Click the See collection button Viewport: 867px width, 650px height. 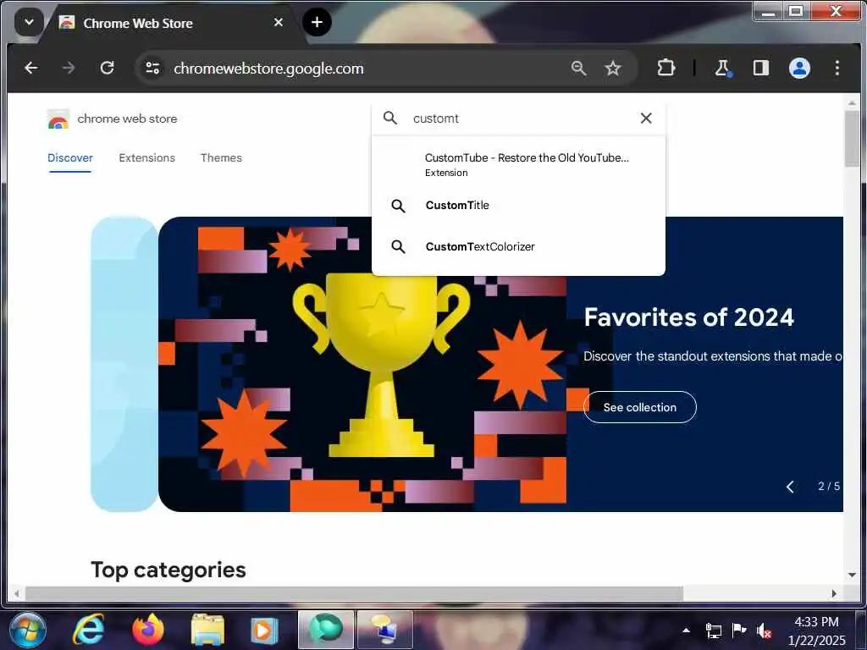pyautogui.click(x=640, y=407)
